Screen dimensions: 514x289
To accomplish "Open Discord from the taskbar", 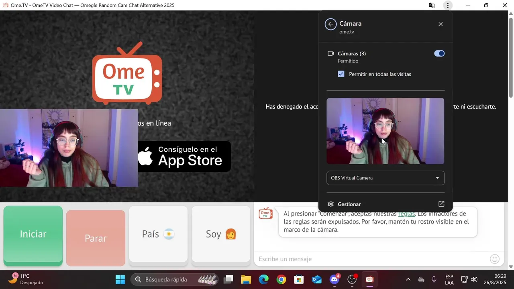I will pos(335,279).
